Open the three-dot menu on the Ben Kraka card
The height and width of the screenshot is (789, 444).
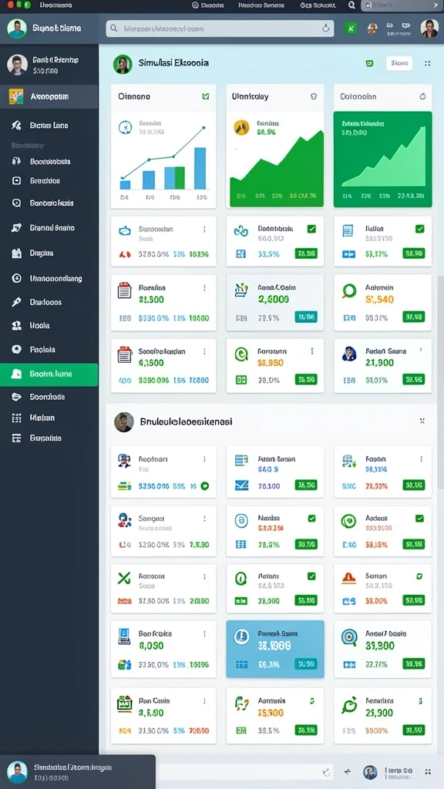(x=204, y=634)
